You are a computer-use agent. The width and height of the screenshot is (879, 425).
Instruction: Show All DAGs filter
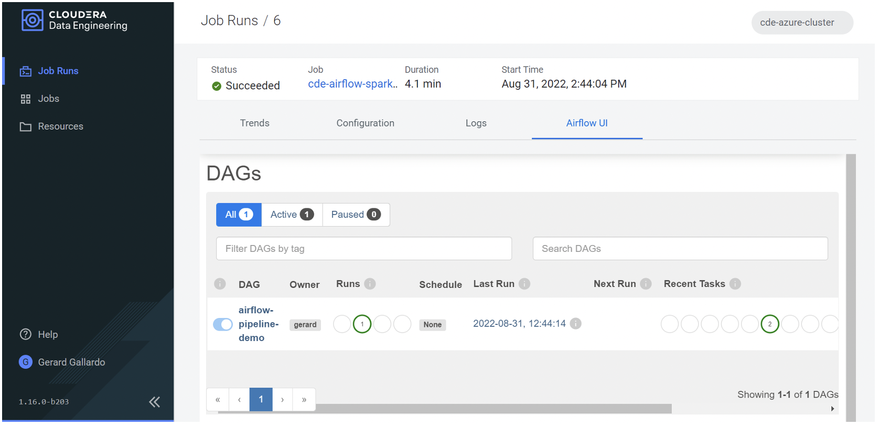point(239,215)
